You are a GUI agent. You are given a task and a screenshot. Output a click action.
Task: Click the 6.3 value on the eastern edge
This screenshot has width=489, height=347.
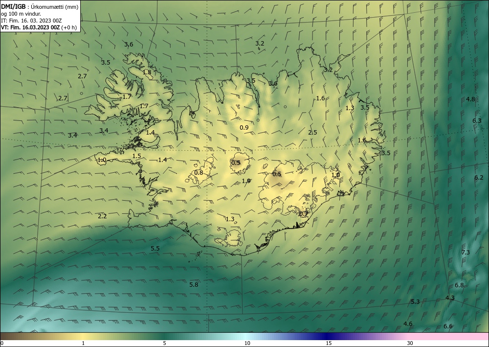[477, 121]
